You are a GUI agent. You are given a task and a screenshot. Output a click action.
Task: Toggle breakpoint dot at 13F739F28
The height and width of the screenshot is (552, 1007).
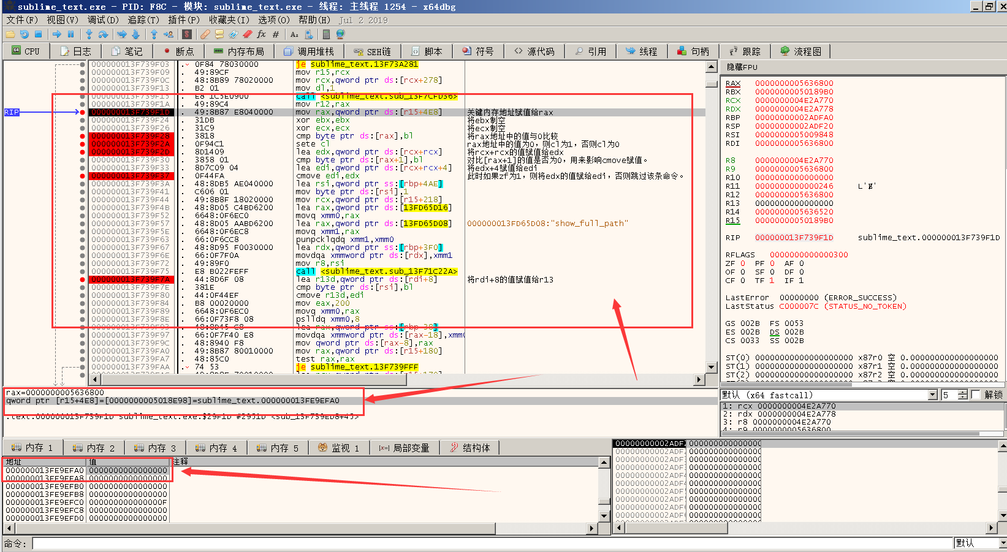tap(82, 136)
